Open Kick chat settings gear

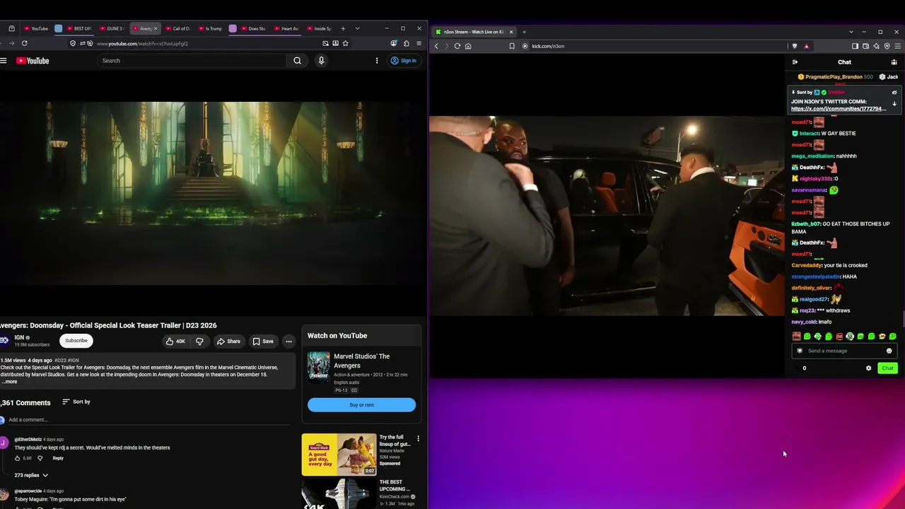[x=869, y=368]
